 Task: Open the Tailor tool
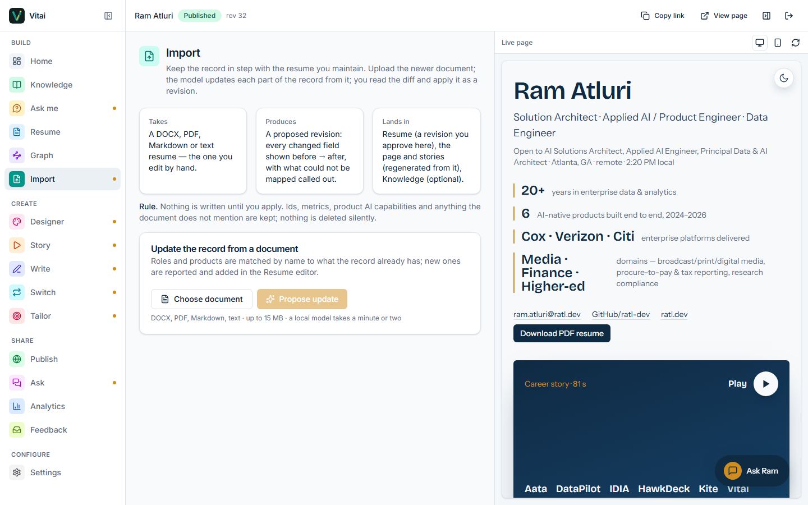click(x=62, y=316)
